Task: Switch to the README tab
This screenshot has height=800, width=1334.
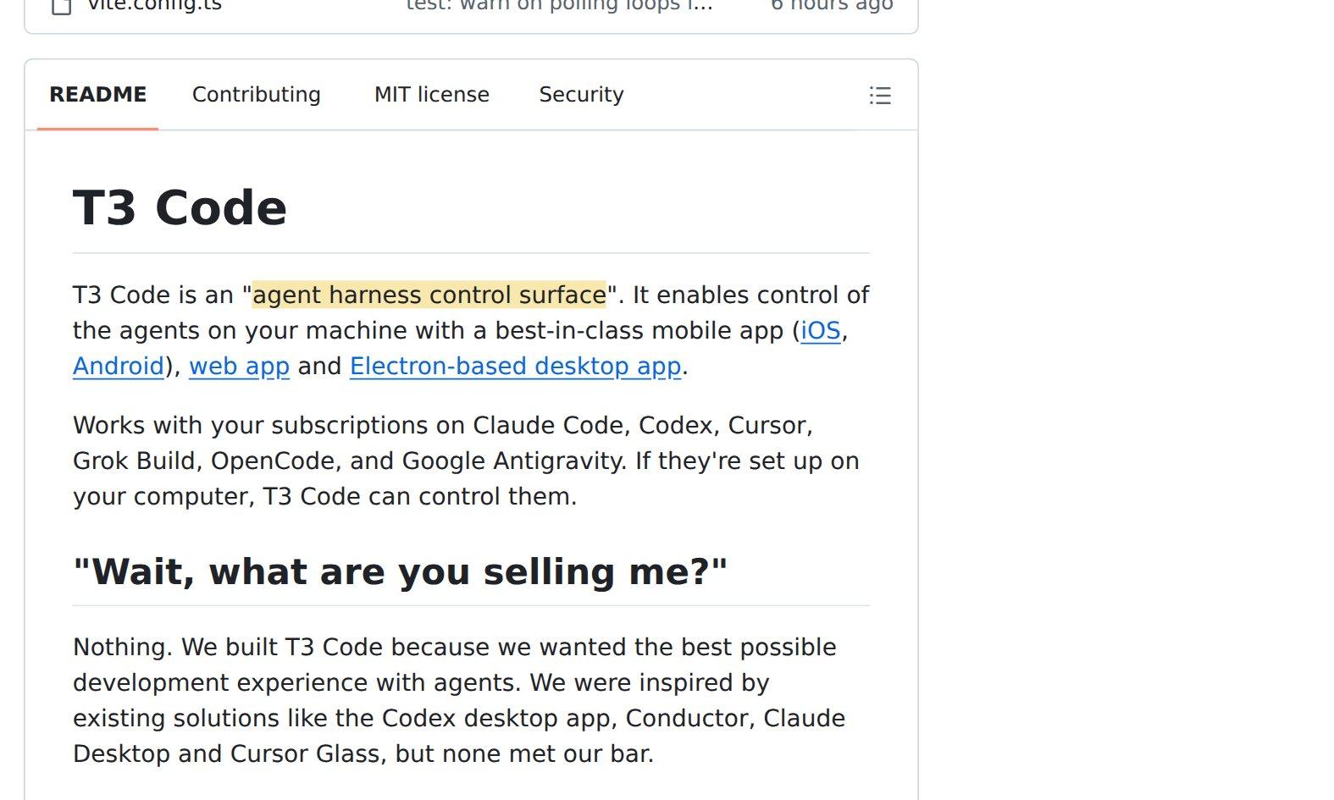Action: 97,95
